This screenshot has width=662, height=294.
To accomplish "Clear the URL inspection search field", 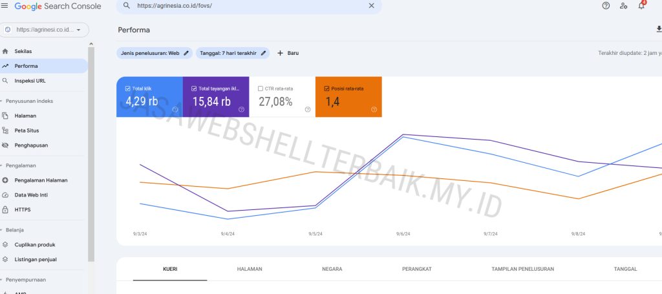I will [x=371, y=6].
